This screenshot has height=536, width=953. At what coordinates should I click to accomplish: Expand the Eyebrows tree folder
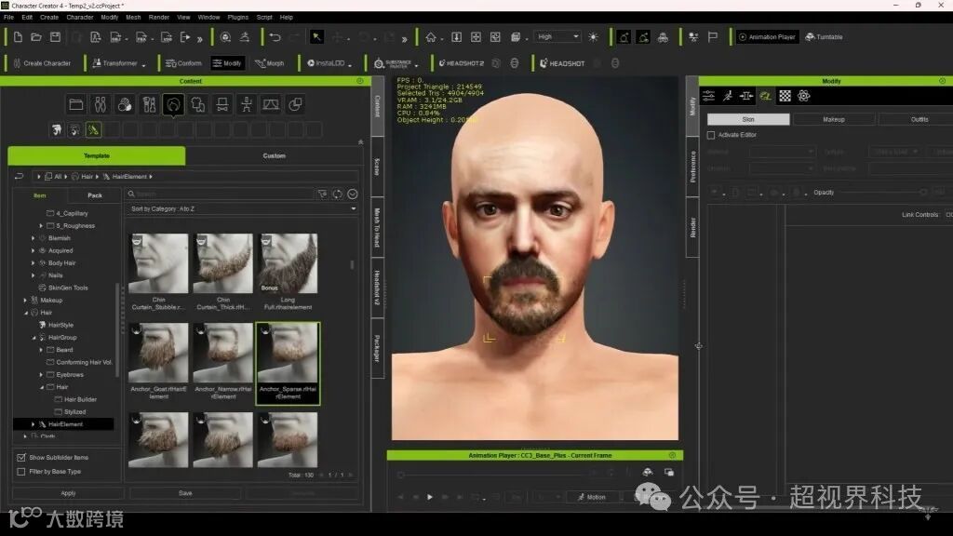coord(41,375)
